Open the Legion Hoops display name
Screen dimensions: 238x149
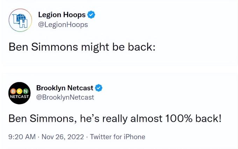click(x=62, y=15)
